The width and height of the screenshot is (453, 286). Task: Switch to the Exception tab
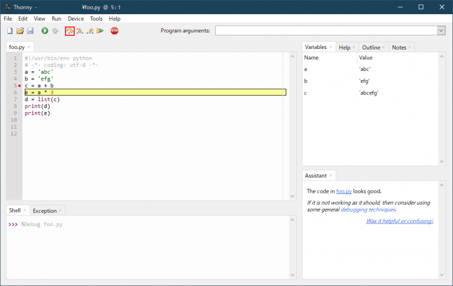(45, 211)
